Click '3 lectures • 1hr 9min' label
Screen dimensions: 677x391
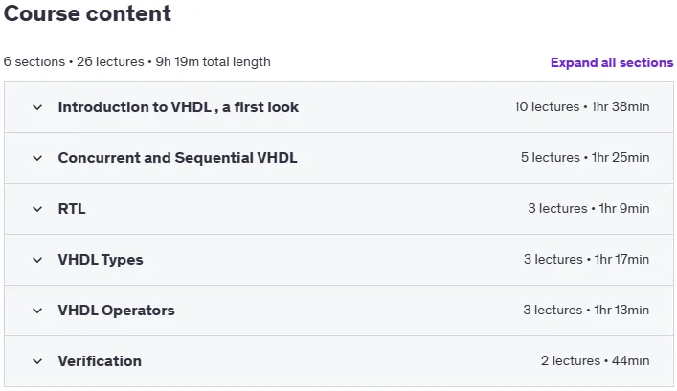(589, 209)
